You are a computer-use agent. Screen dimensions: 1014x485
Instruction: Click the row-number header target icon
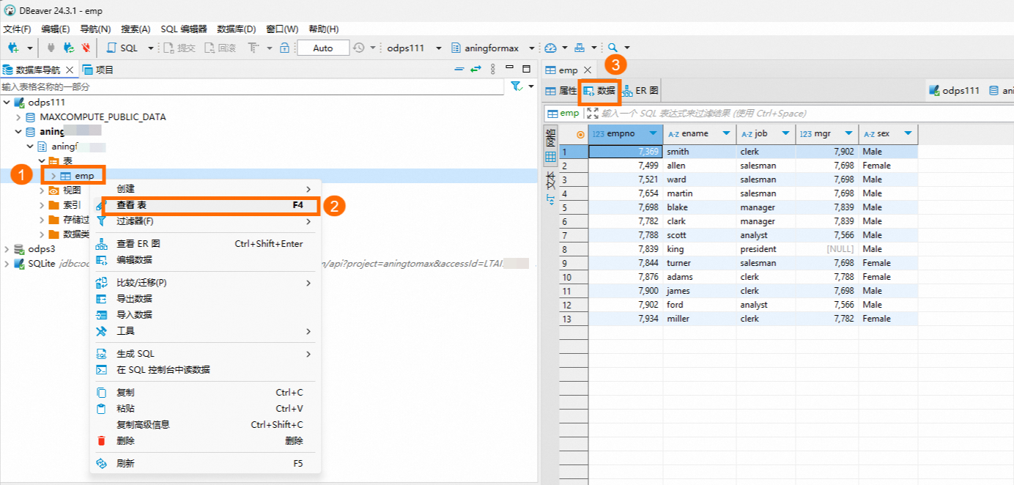coord(581,134)
